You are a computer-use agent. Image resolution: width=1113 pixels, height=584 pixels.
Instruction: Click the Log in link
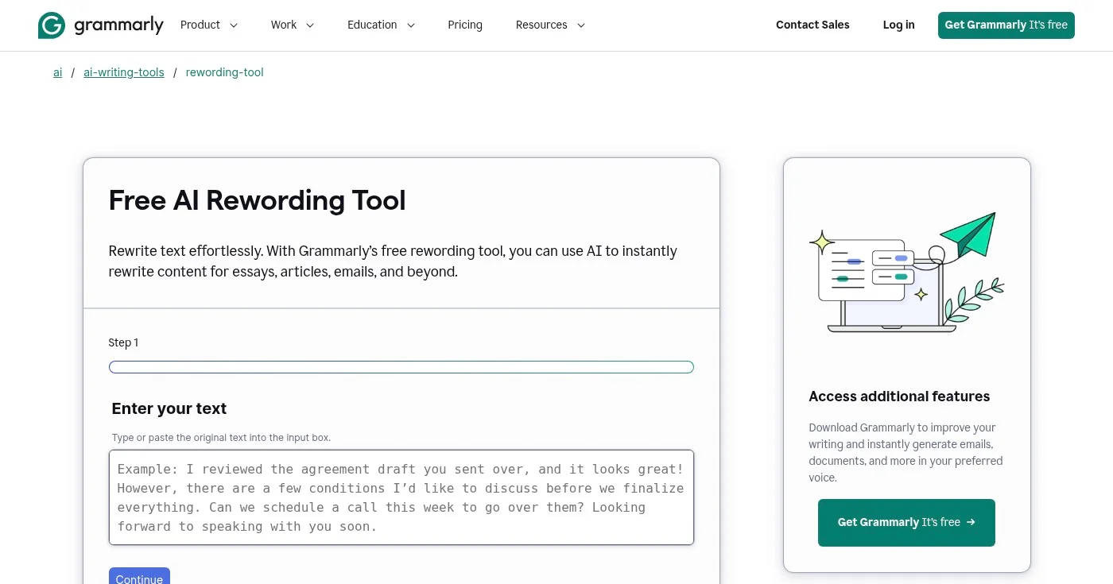tap(898, 25)
